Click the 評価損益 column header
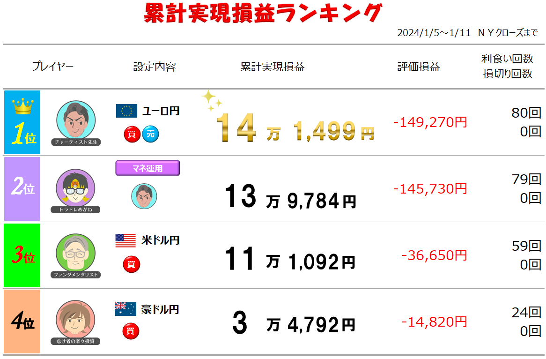The image size is (546, 359). (x=419, y=67)
